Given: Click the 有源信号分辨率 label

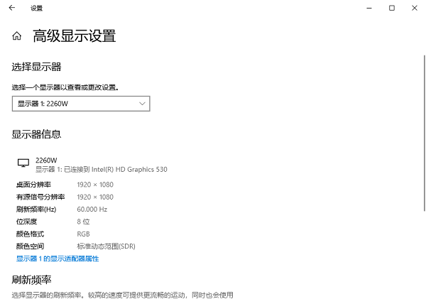Looking at the screenshot, I should [40, 197].
